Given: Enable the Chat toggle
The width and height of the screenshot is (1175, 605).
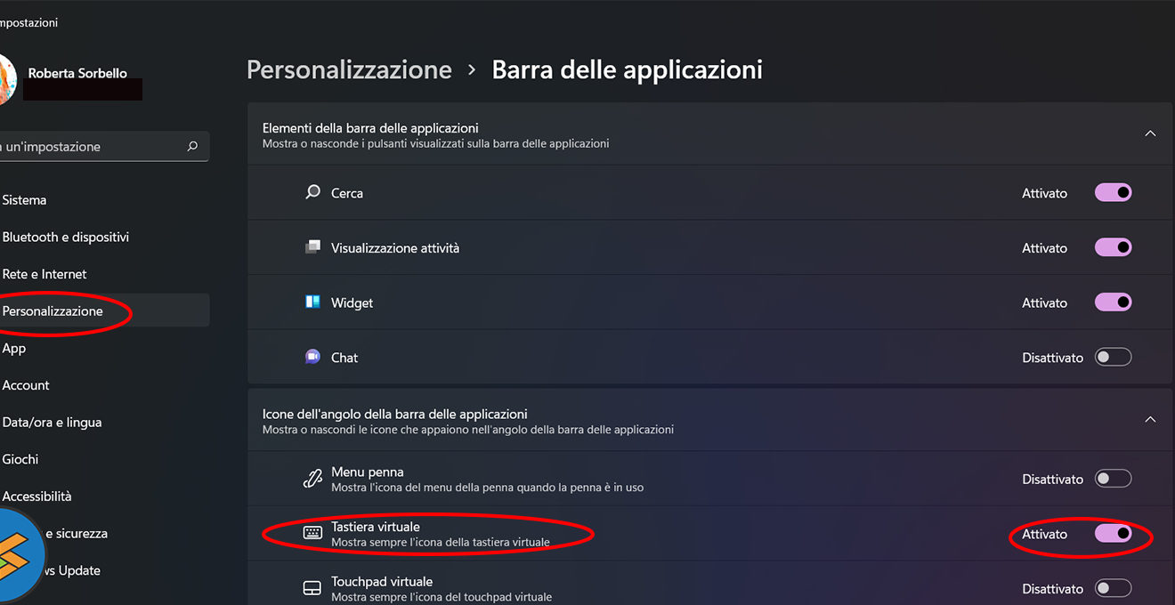Looking at the screenshot, I should point(1113,357).
